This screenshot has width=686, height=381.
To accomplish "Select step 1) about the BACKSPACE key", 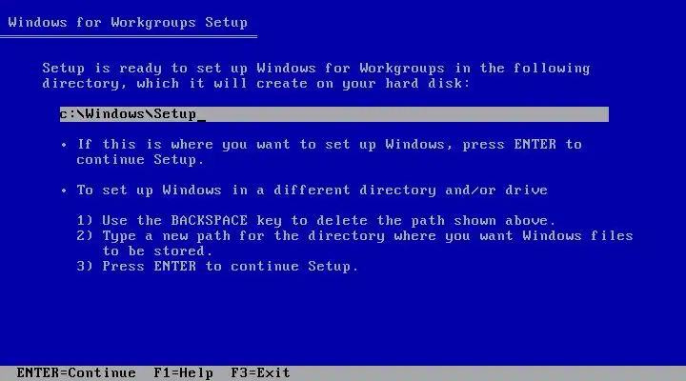I will [316, 220].
